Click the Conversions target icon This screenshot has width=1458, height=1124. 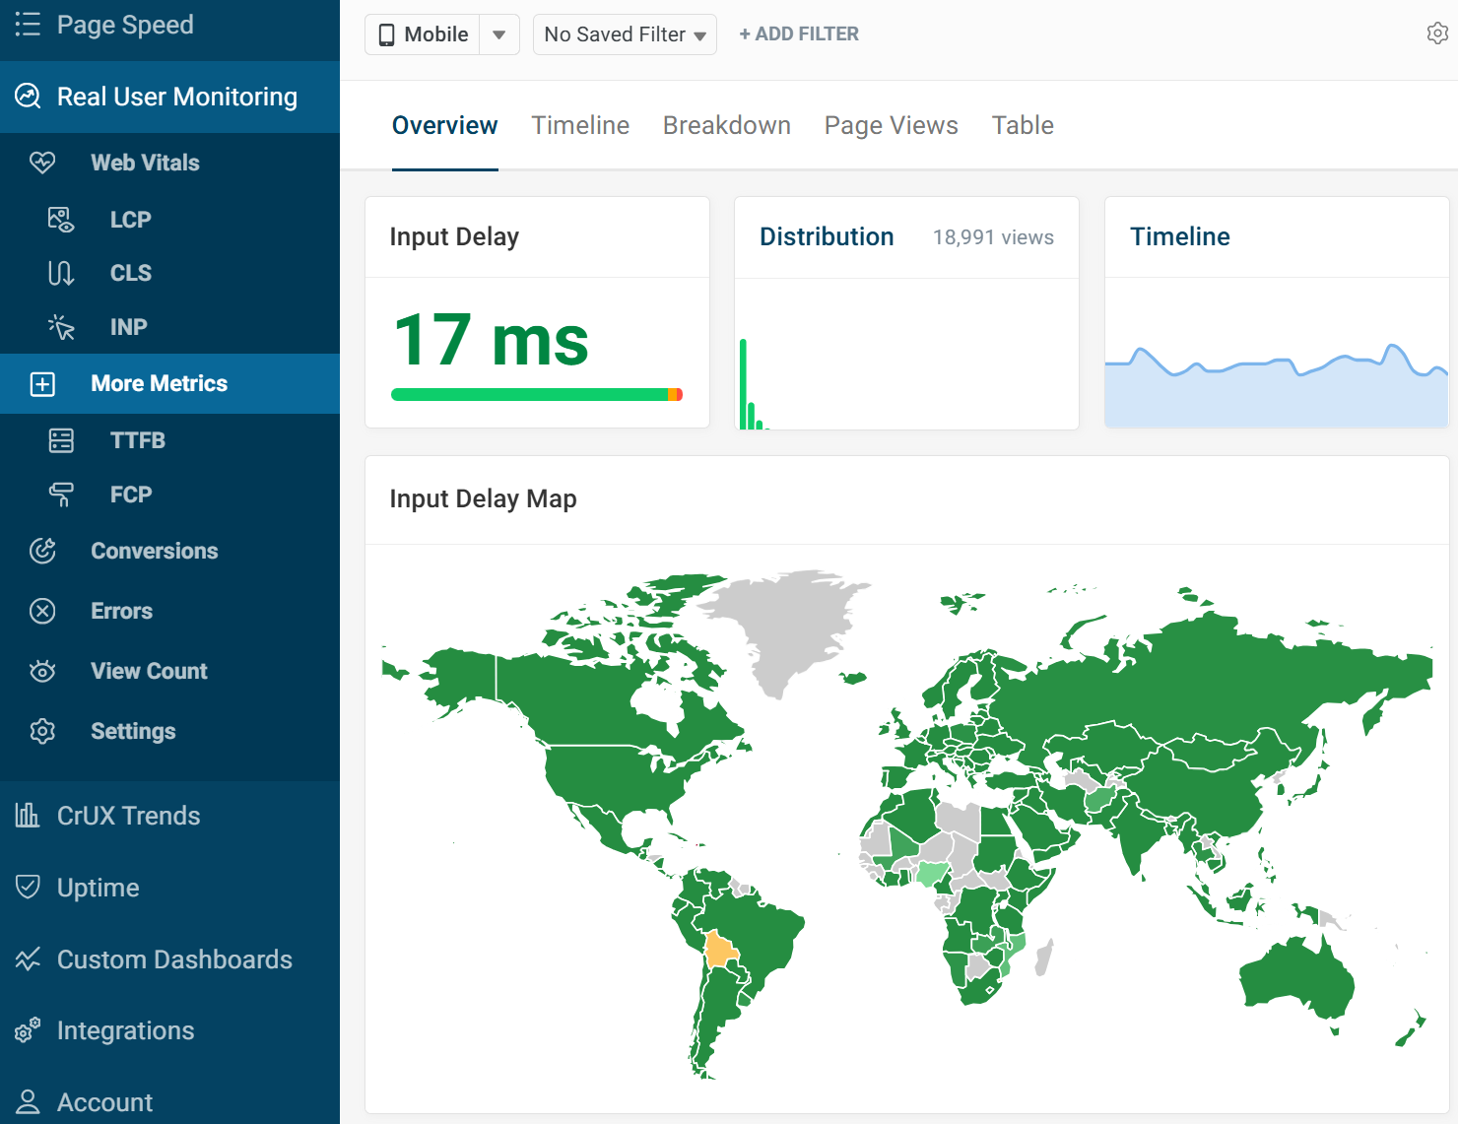[42, 551]
